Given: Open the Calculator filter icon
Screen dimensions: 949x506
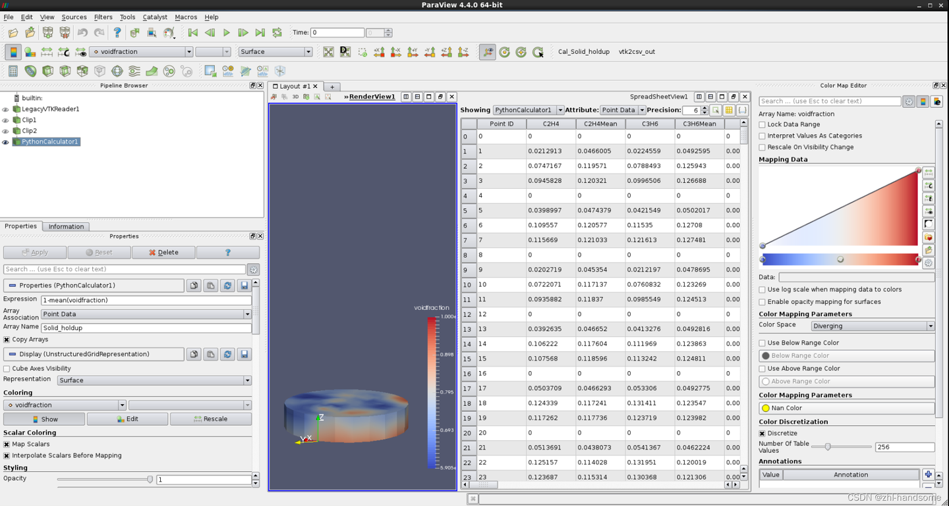Looking at the screenshot, I should click(13, 71).
